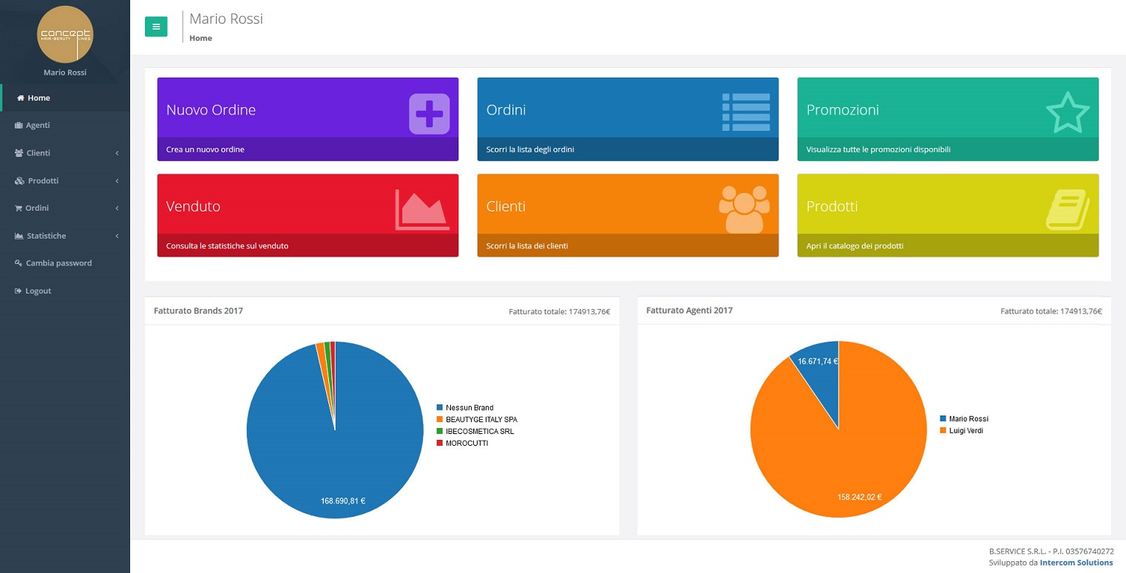Click the area chart icon on Venduto tile
This screenshot has height=573, width=1126.
(x=421, y=209)
